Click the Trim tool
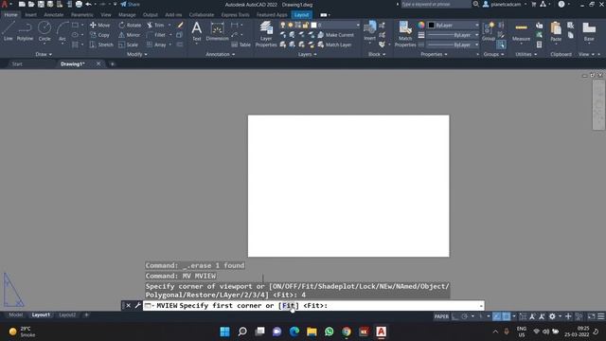This screenshot has height=341, width=606. [155, 26]
